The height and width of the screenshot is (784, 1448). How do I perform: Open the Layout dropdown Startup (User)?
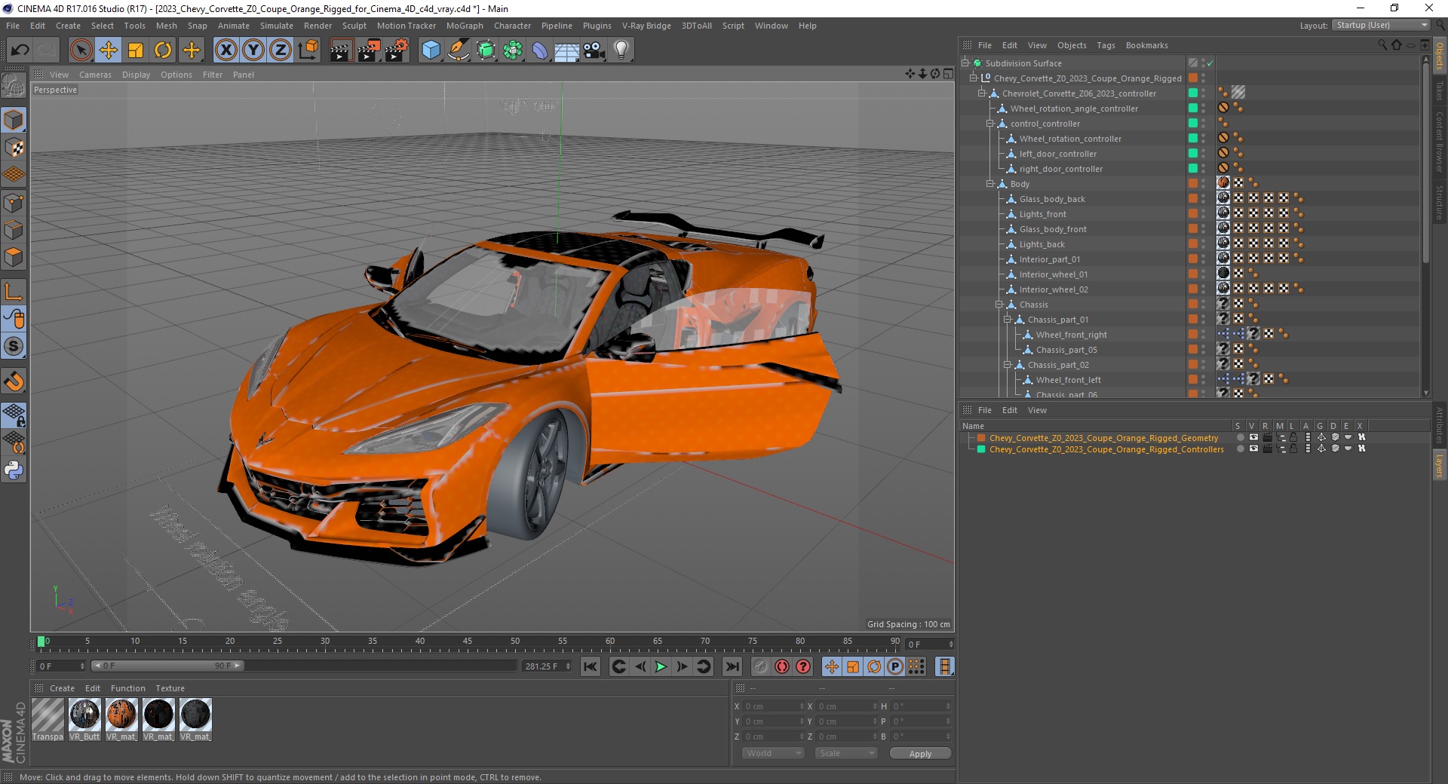tap(1381, 25)
